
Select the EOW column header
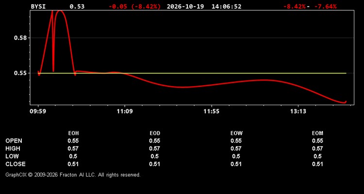(236, 133)
